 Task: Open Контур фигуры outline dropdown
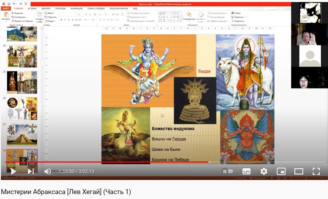pyautogui.click(x=217, y=17)
